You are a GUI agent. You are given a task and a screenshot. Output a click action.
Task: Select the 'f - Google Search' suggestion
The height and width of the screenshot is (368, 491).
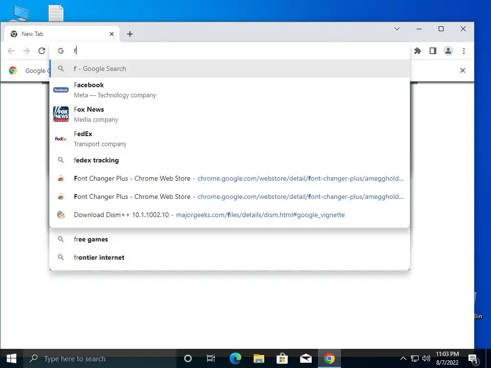click(230, 69)
